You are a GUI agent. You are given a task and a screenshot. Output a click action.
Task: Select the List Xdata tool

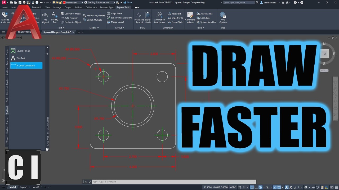pos(203,18)
